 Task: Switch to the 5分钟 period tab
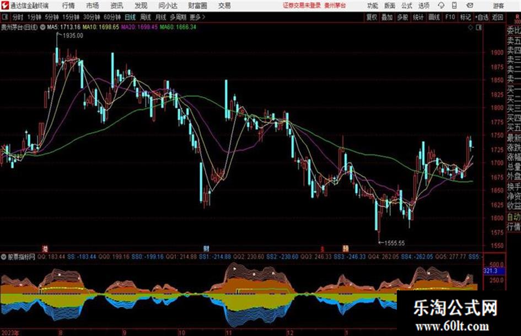[x=51, y=17]
